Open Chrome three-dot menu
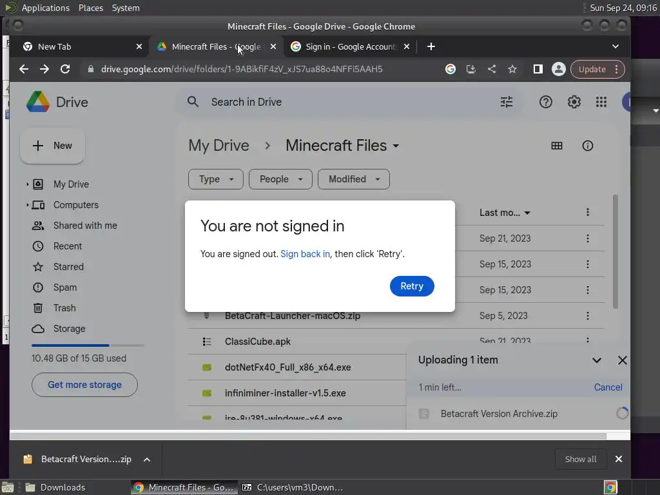660x495 pixels. coord(617,69)
